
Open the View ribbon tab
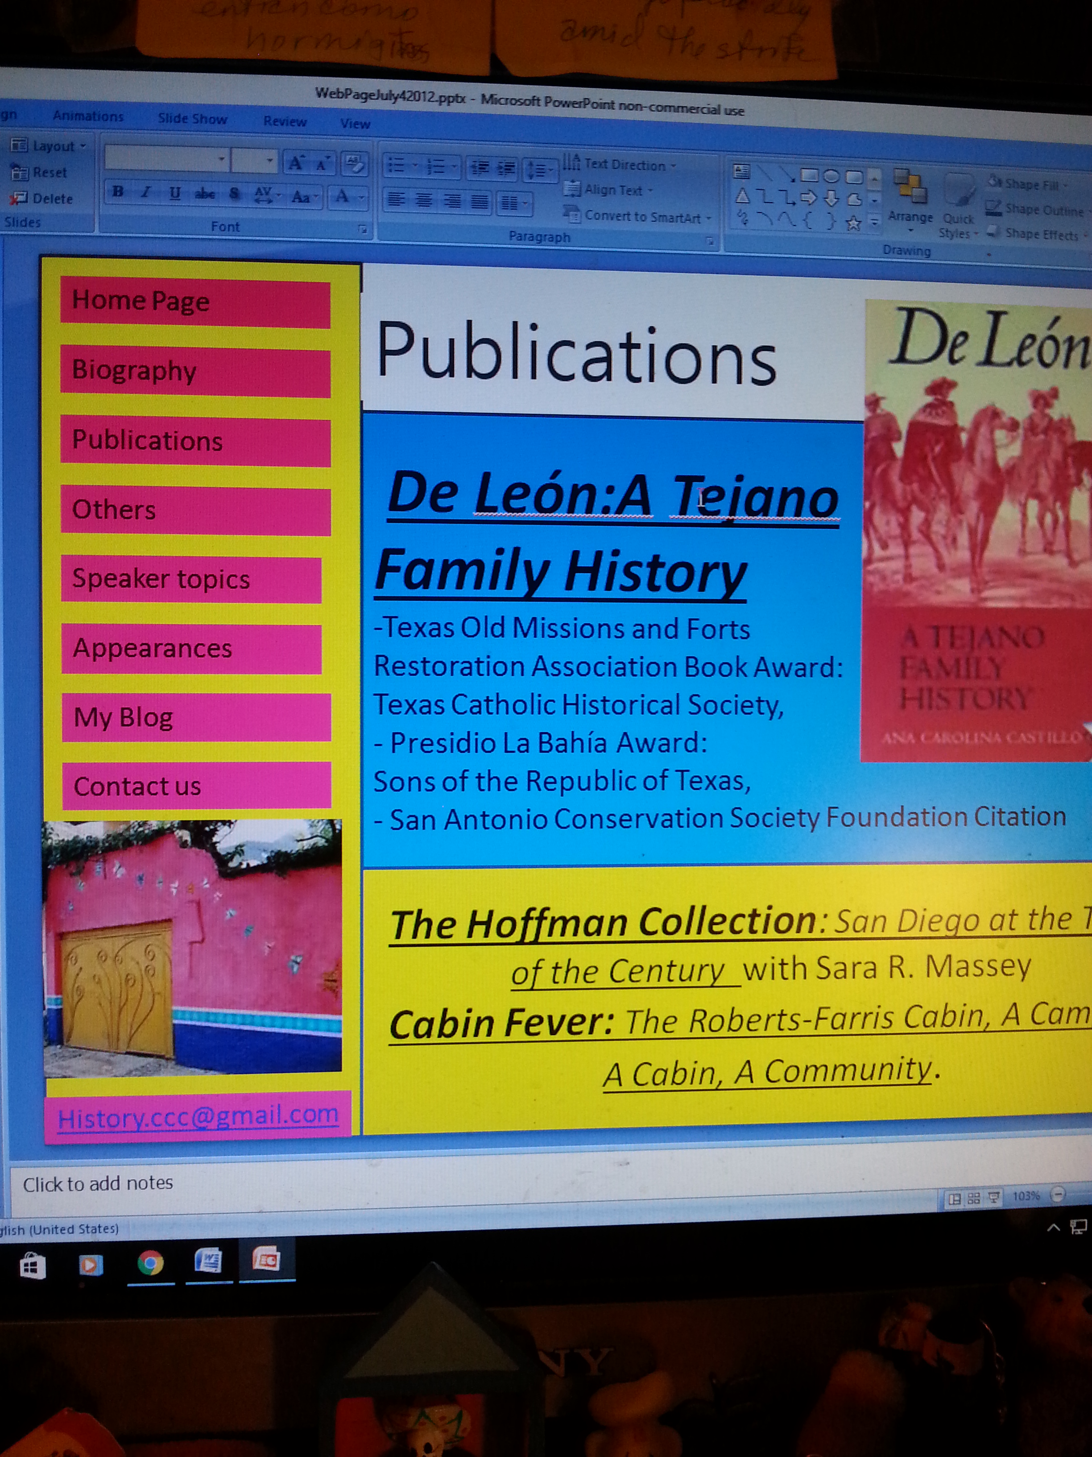[x=355, y=123]
